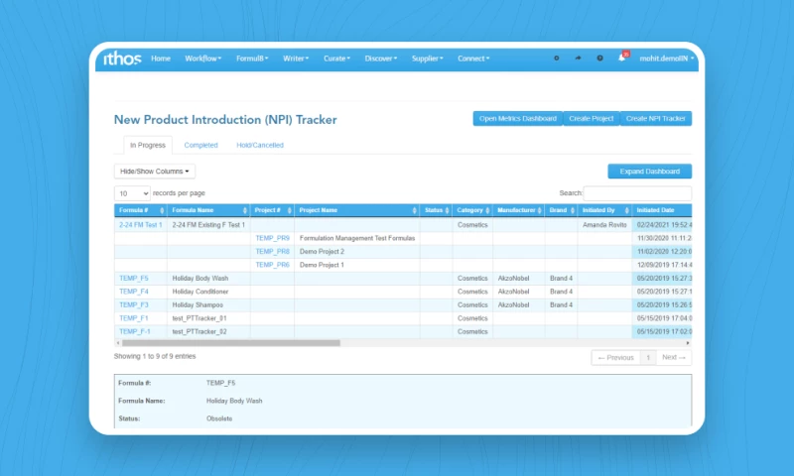
Task: Sort by the Brand column arrows
Action: (x=572, y=210)
